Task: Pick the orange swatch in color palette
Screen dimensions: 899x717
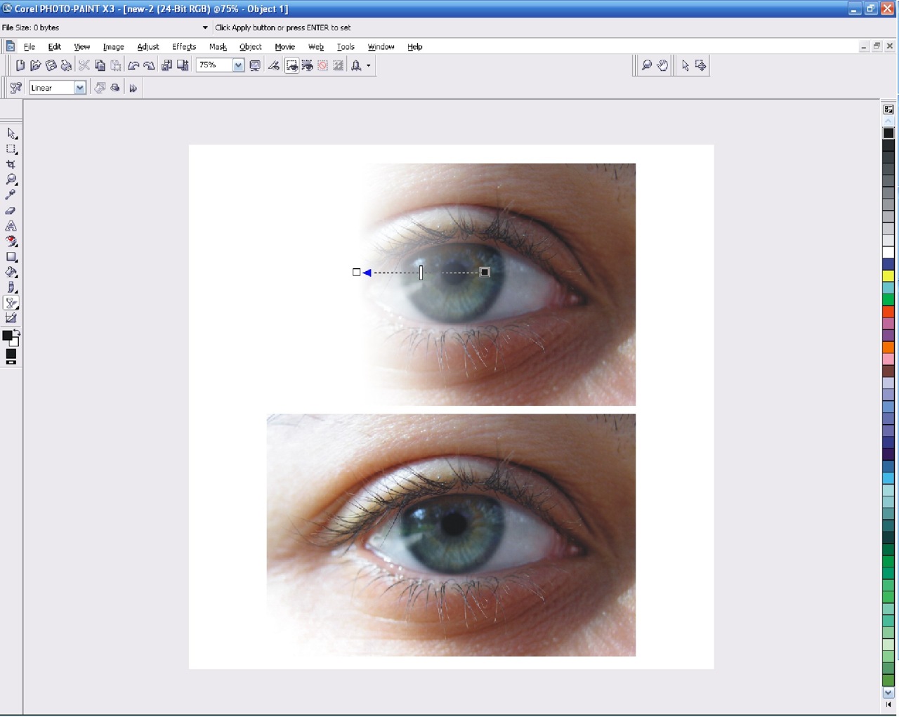Action: click(x=888, y=348)
